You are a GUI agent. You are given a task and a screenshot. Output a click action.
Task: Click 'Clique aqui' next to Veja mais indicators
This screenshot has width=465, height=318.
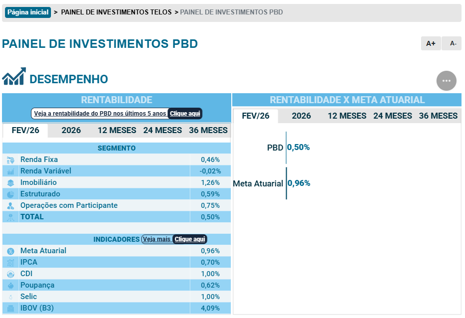(x=190, y=239)
